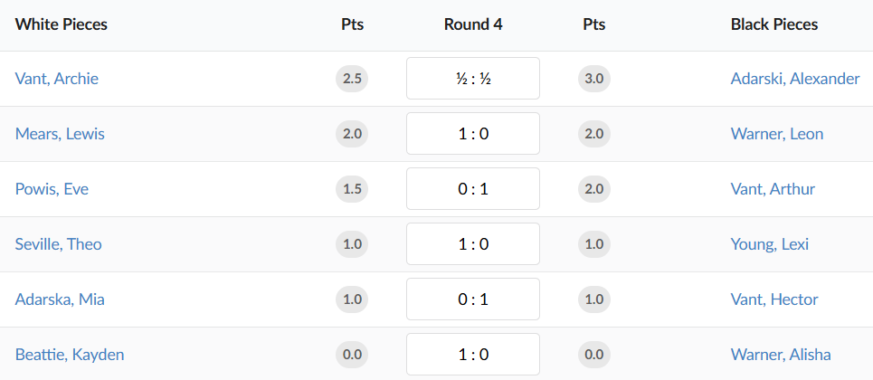Edit the ½ : ½ result box

pyautogui.click(x=473, y=79)
